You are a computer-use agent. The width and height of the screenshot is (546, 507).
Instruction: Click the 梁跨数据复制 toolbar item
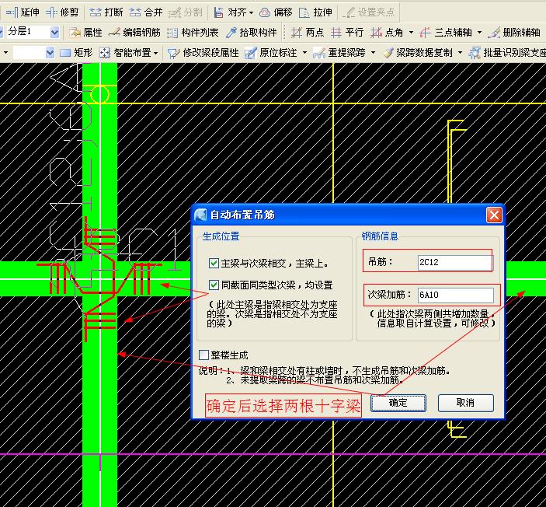[418, 53]
